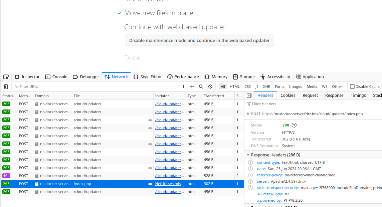Click help icon for referrer-policy header
382x207 pixels.
[x=250, y=175]
